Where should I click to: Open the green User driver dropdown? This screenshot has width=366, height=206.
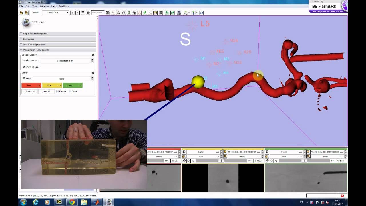[x=72, y=85]
